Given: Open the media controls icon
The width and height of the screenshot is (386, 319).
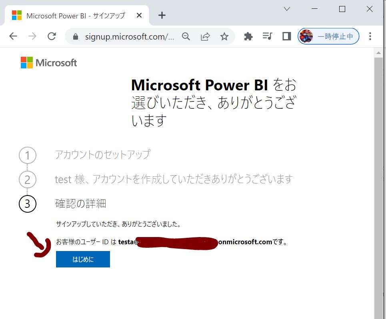Looking at the screenshot, I should pos(267,36).
